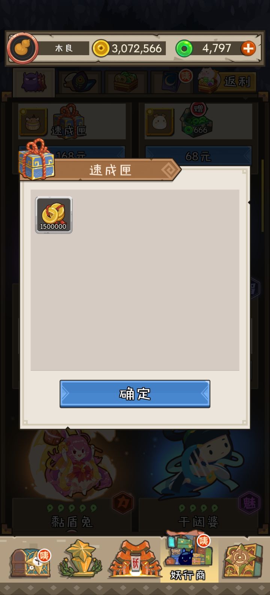This screenshot has height=595, width=270.
Task: Tap the player name 木良
Action: tap(64, 48)
